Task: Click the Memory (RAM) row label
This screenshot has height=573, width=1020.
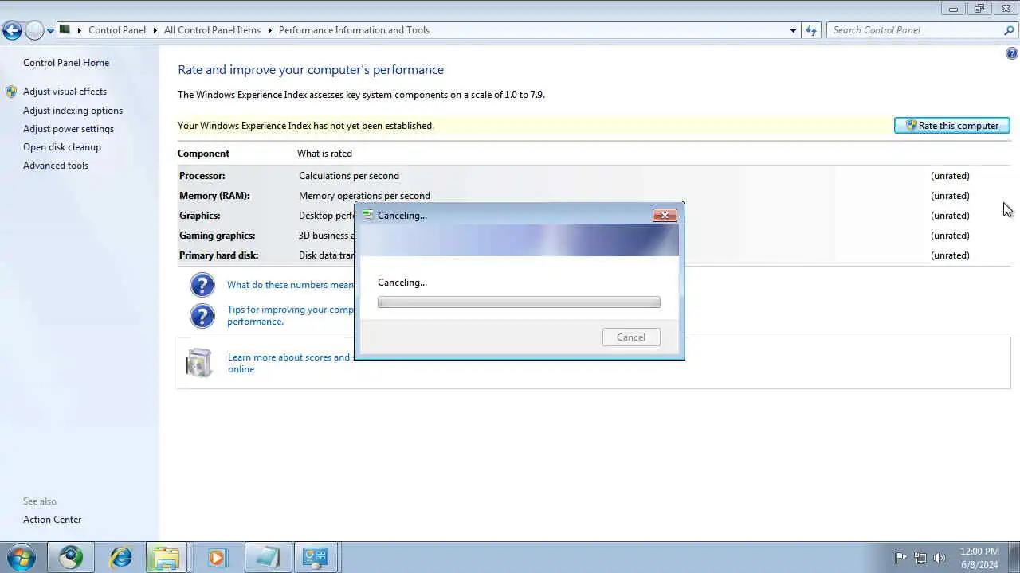Action: (214, 196)
